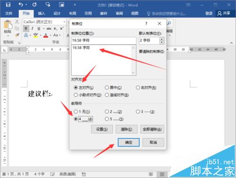Viewport: 236px width, 178px height.
Task: Select 19.58 字符 in tab stop list
Action: tap(81, 48)
